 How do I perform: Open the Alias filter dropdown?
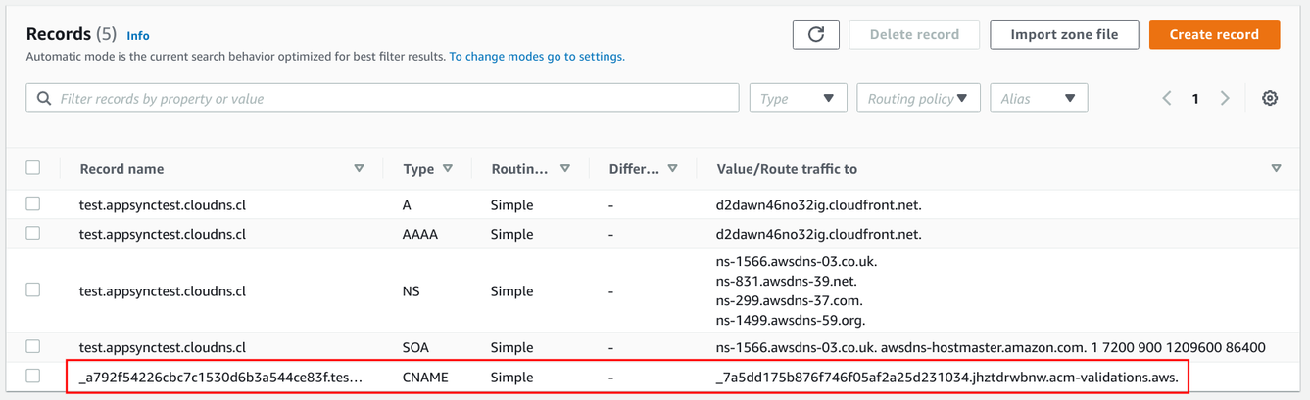[x=1038, y=98]
